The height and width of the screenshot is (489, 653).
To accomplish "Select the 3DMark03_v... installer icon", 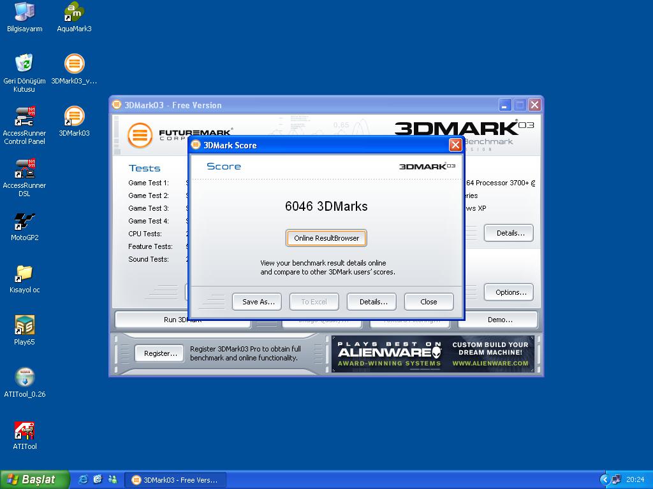I will click(74, 69).
